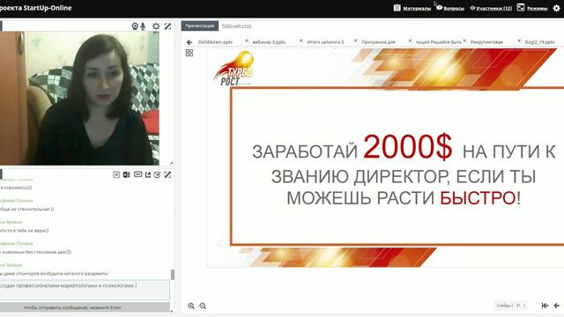Image resolution: width=564 pixels, height=317 pixels.
Task: Close the вебинар 3.pptx tab
Action: (301, 41)
